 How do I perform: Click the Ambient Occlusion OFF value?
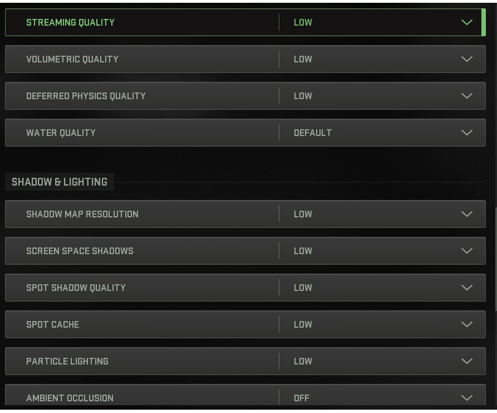pyautogui.click(x=302, y=398)
